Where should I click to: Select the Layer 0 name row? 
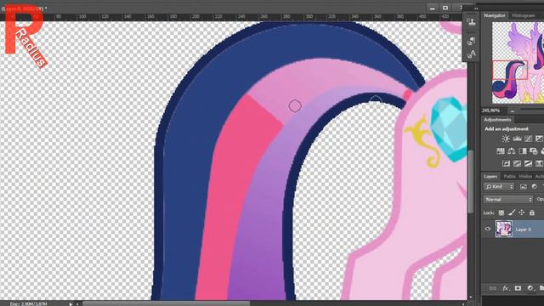[524, 229]
